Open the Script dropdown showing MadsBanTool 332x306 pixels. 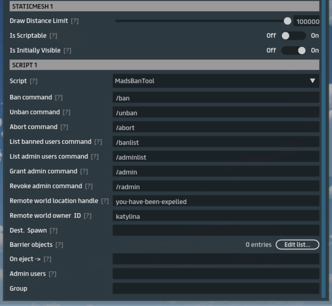pos(216,81)
